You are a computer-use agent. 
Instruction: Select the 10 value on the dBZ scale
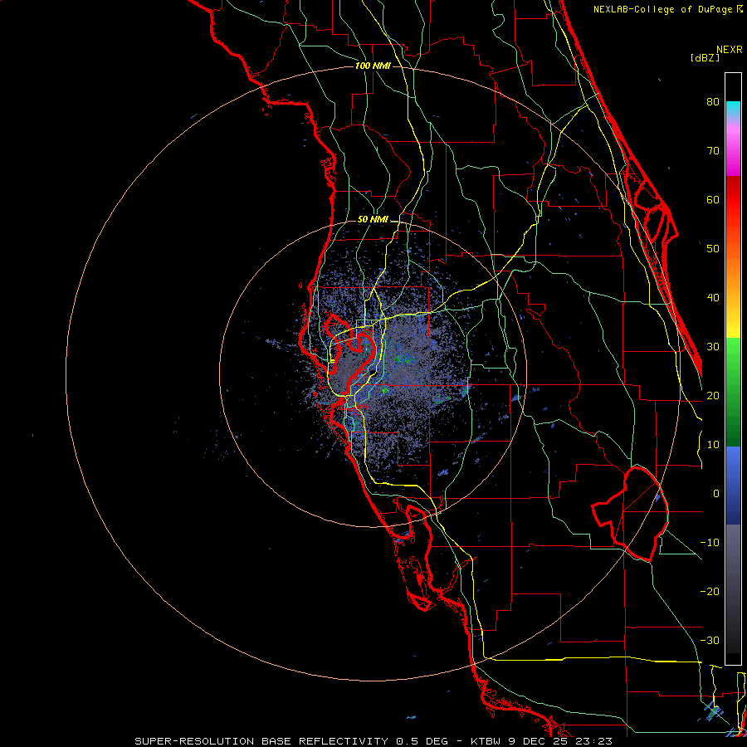pyautogui.click(x=713, y=445)
